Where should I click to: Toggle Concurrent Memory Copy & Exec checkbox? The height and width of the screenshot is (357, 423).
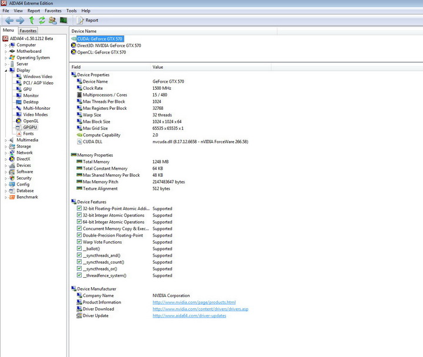pyautogui.click(x=79, y=228)
